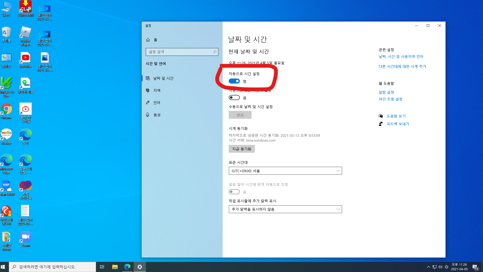Open the Polaris HWP desktop icon
Viewport: 483px width, 272px height.
tap(7, 188)
